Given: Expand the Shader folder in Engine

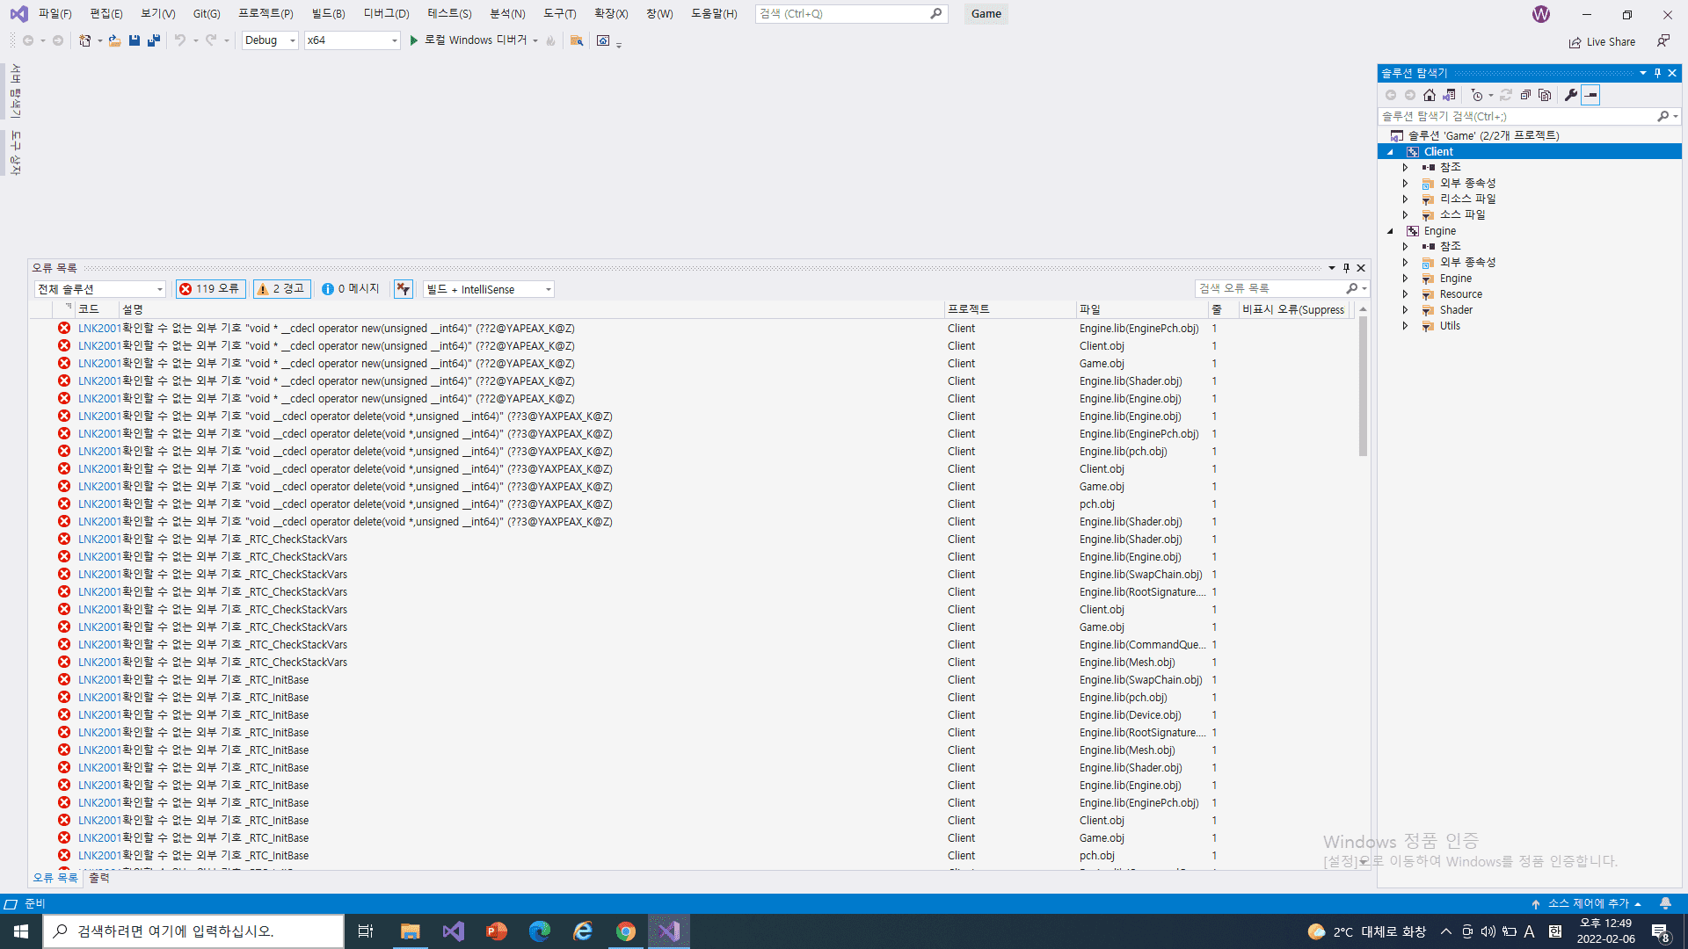Looking at the screenshot, I should point(1405,310).
